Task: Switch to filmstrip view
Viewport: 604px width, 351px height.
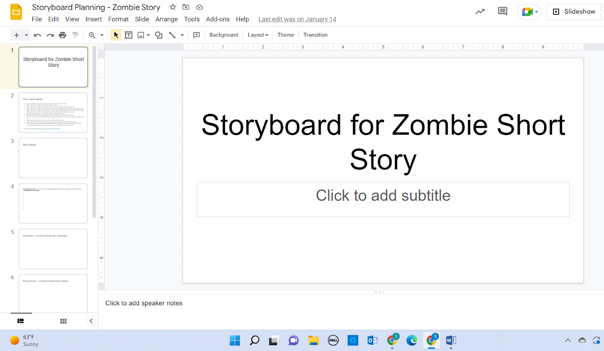Action: [x=21, y=321]
